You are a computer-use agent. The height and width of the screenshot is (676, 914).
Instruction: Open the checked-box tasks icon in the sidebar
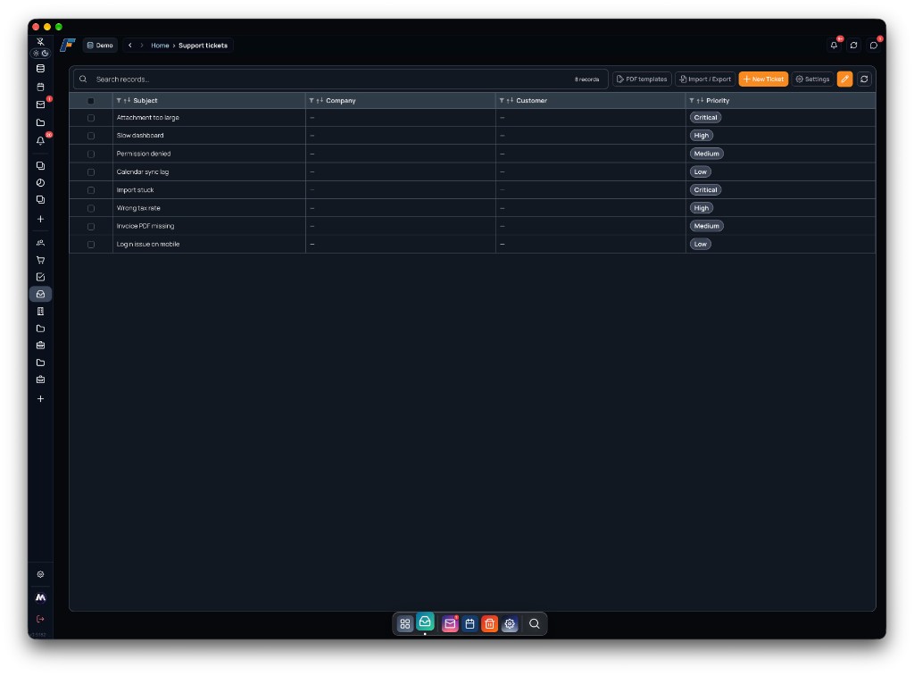(x=40, y=277)
